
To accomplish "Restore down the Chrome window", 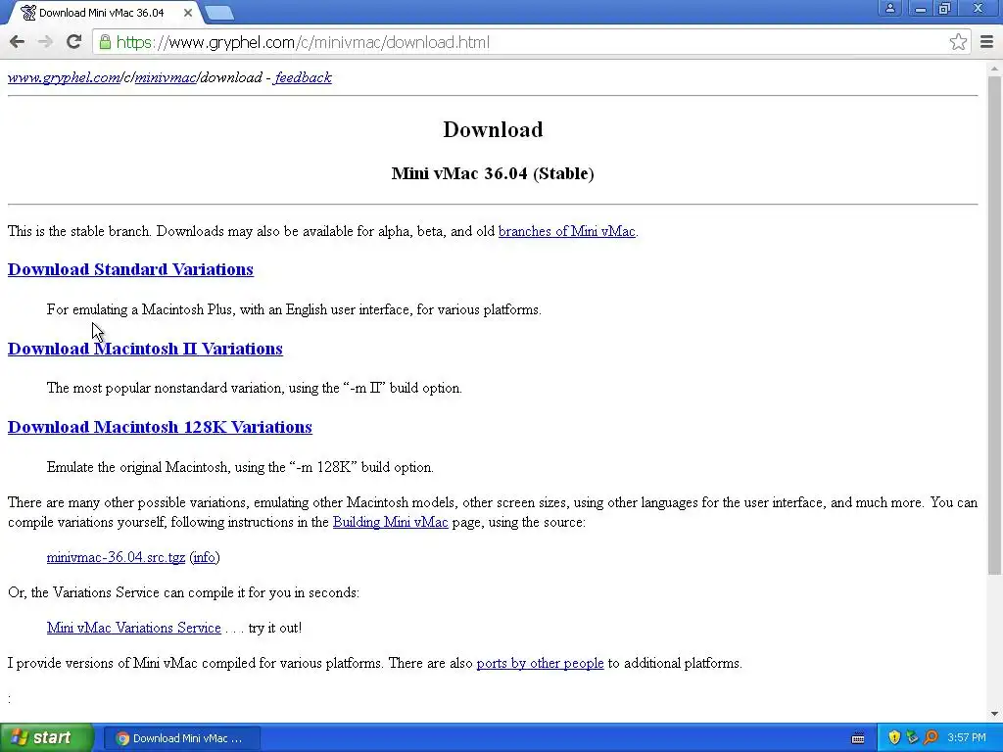I will [945, 8].
